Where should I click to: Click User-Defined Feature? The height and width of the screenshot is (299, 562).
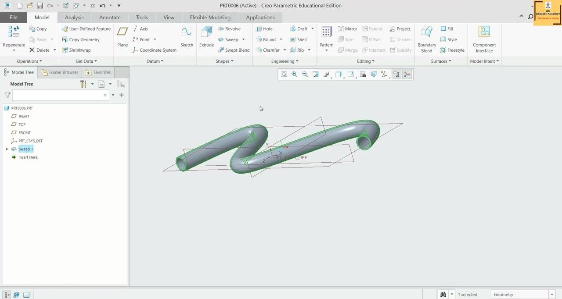point(86,29)
